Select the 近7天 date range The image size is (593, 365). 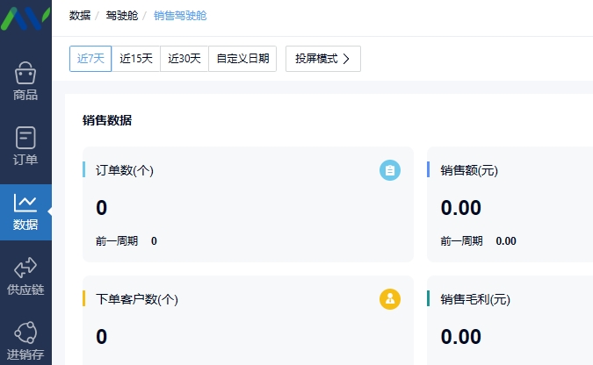coord(90,59)
